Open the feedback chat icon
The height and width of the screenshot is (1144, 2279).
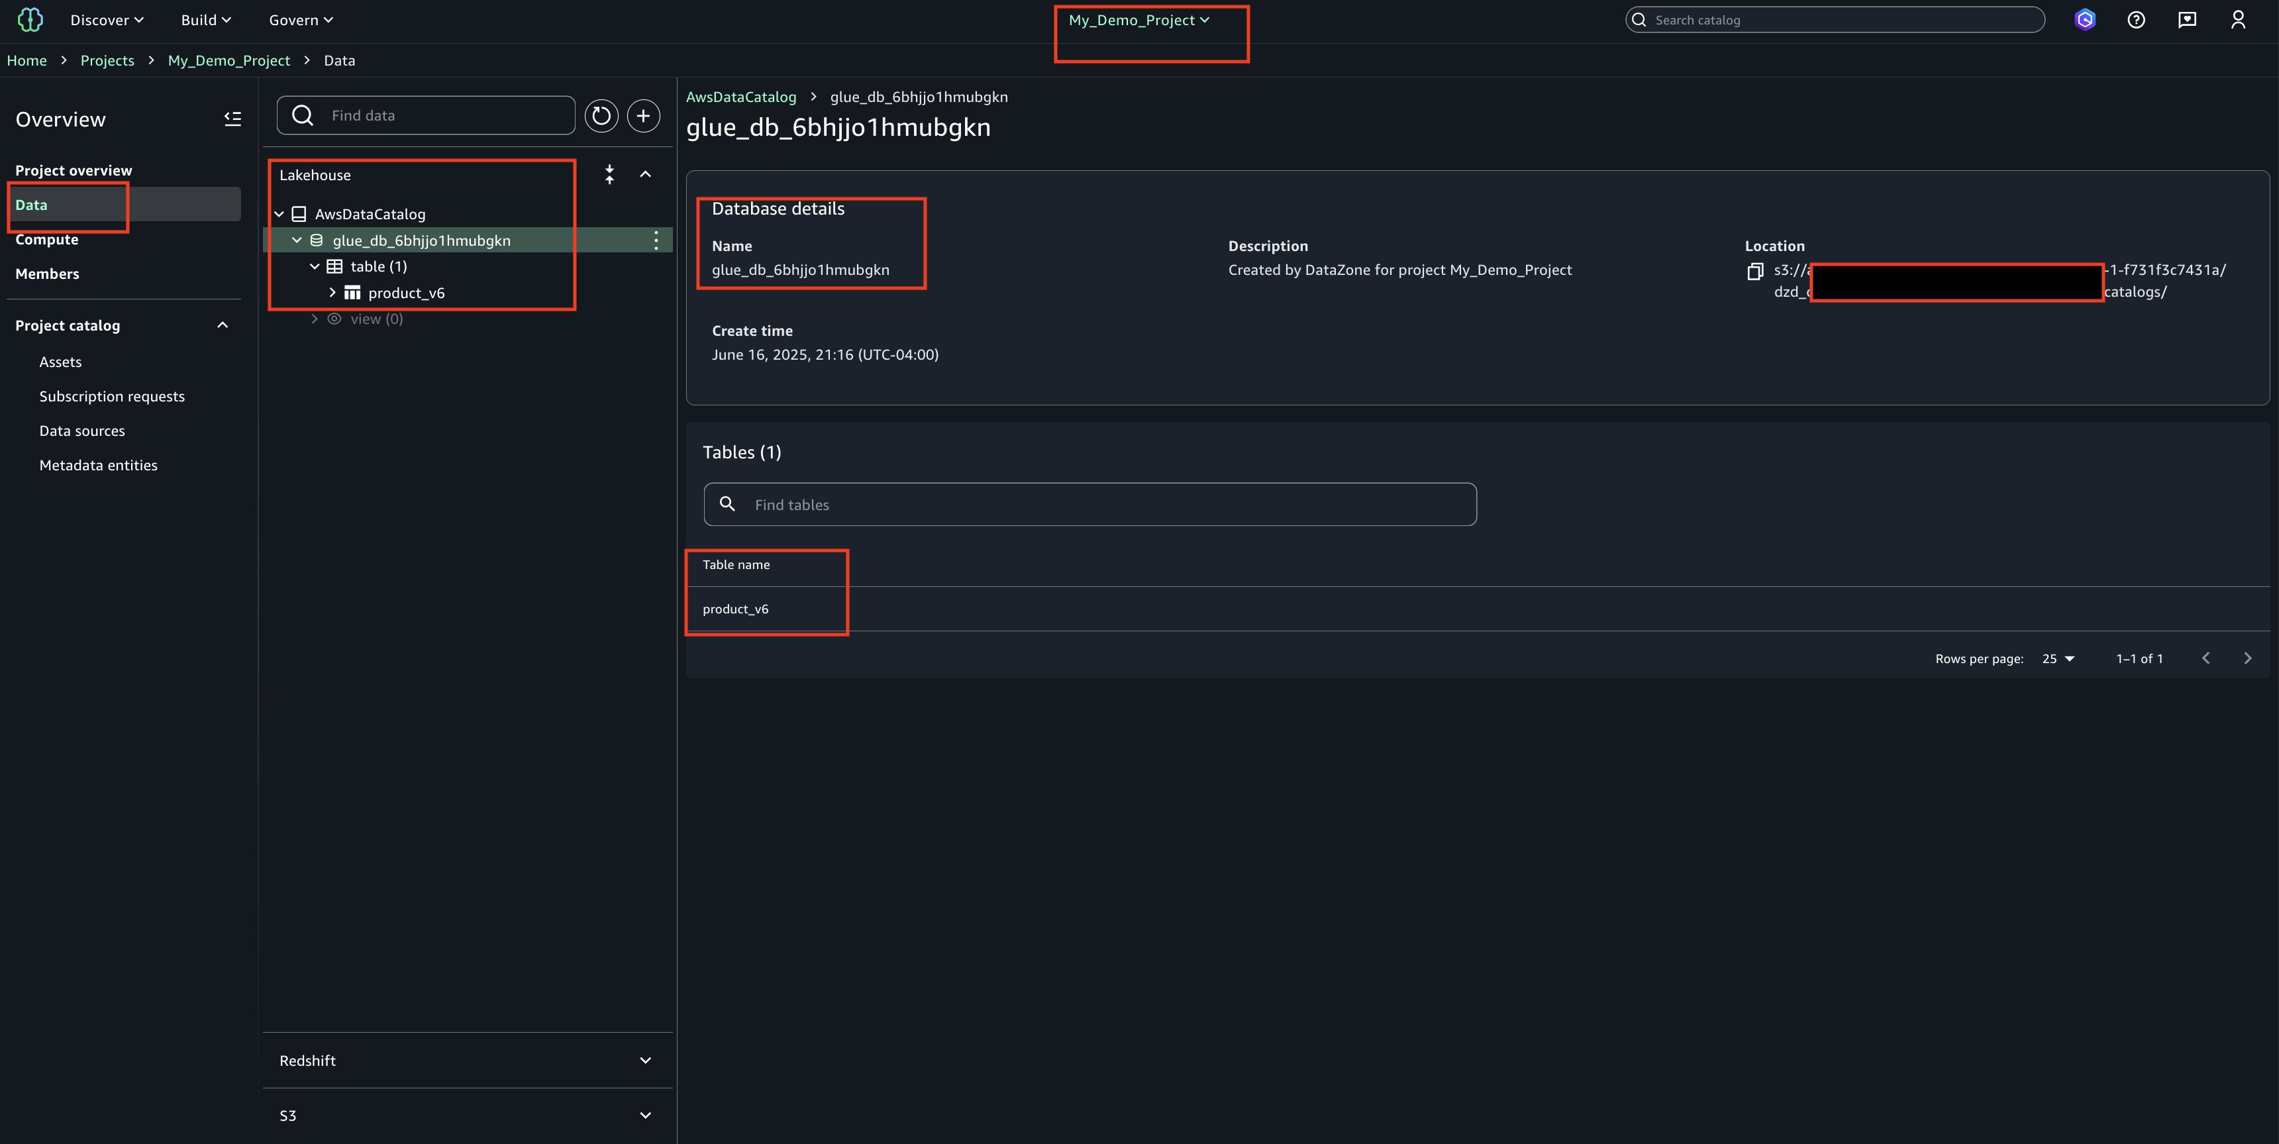click(2187, 21)
